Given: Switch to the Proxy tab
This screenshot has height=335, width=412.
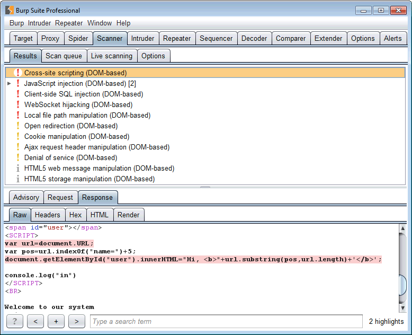Looking at the screenshot, I should point(50,38).
